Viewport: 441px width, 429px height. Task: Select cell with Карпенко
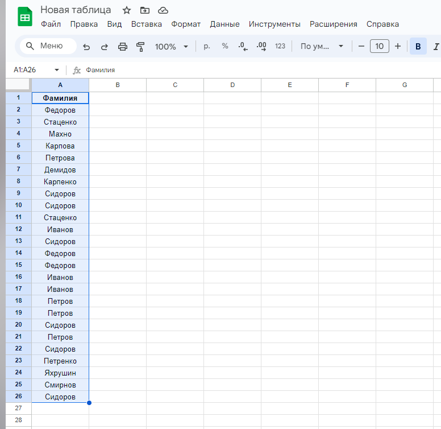60,182
